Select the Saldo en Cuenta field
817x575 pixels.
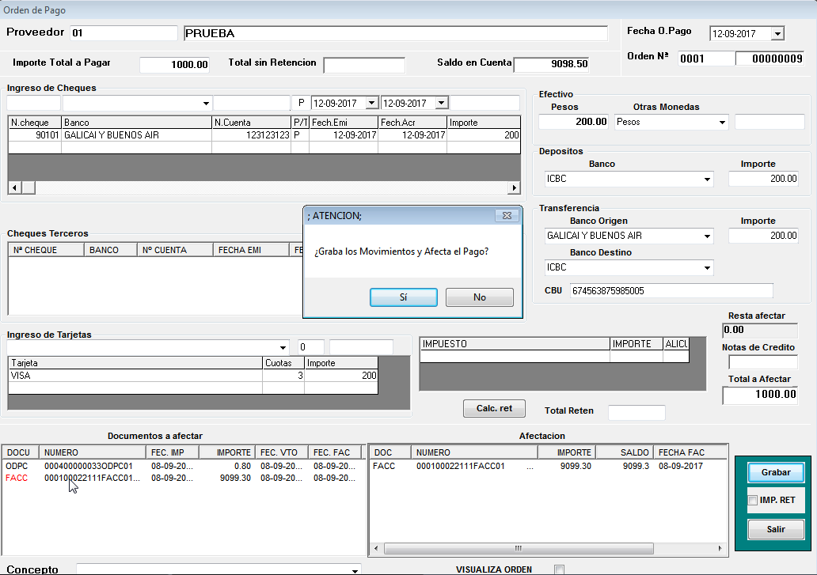551,64
